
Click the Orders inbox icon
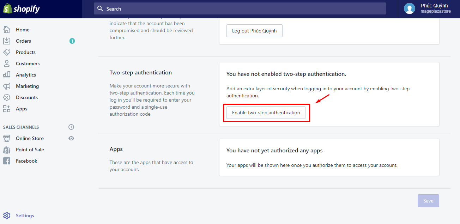click(x=7, y=41)
